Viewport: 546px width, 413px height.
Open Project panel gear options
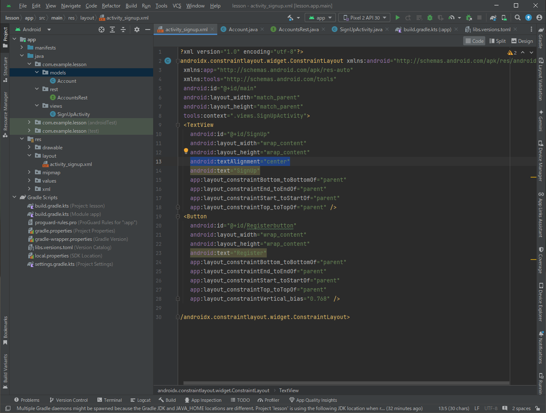point(137,30)
